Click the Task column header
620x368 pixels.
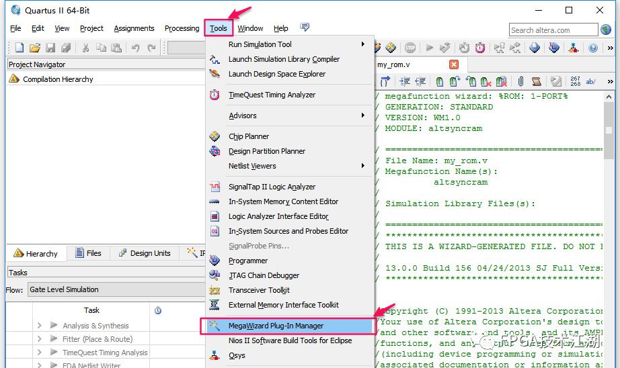point(91,310)
